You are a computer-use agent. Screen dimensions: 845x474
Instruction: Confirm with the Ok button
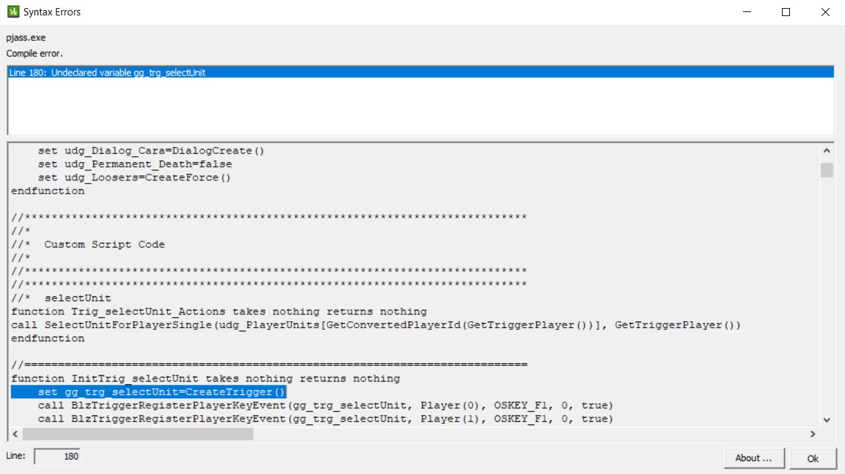point(813,459)
